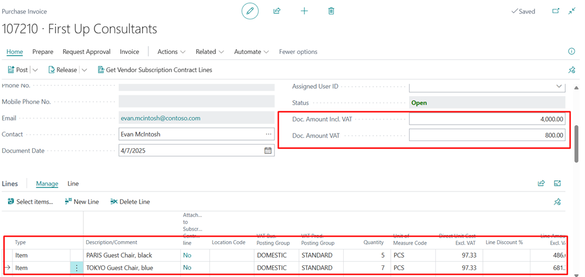Viewport: 585px width, 277px height.
Task: Select PARIS Guest Chair, black cell
Action: point(131,255)
